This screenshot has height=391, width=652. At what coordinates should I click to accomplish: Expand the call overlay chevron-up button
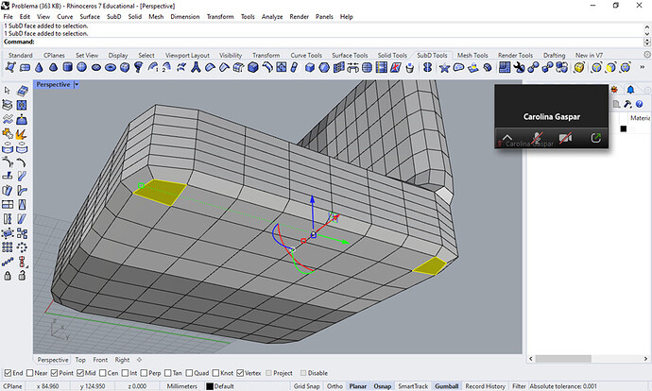(x=506, y=138)
